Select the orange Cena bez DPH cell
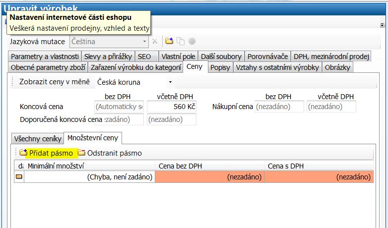Image resolution: width=388 pixels, height=228 pixels. tap(209, 177)
